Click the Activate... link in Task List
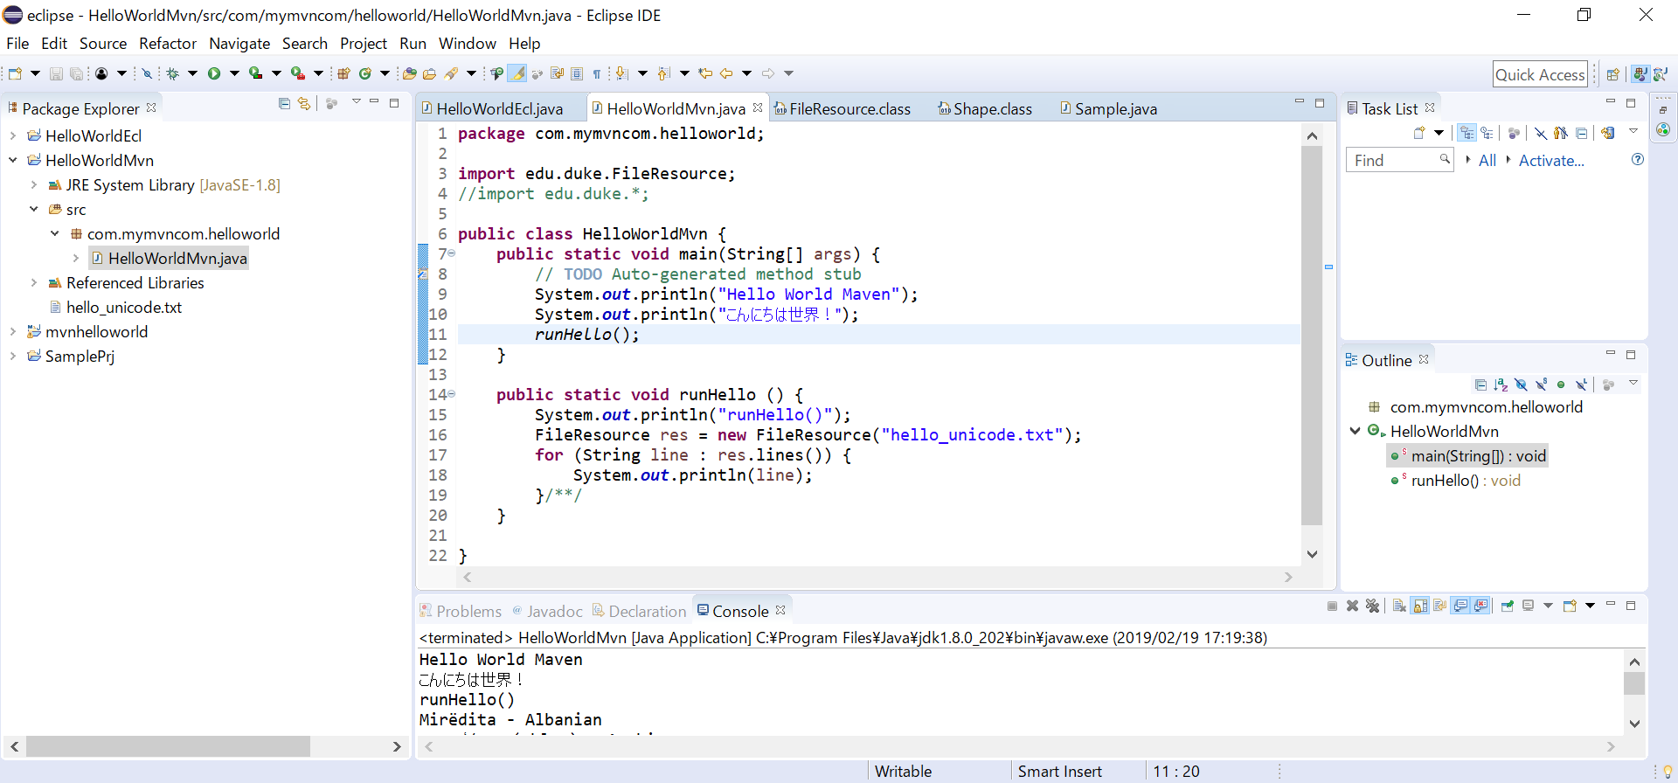 1551,160
